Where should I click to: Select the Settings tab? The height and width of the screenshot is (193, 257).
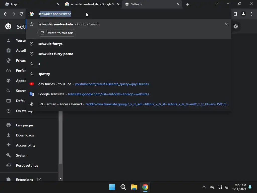point(152,4)
